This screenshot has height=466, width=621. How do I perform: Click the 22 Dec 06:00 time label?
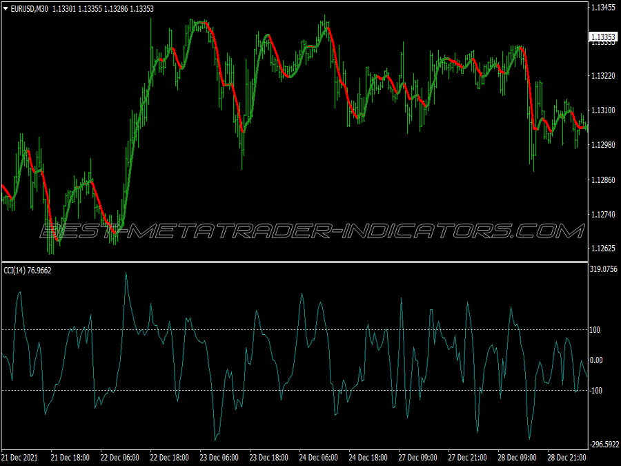pyautogui.click(x=119, y=458)
